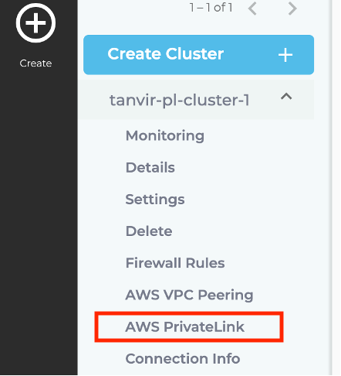Click the Create Cluster button

(x=198, y=55)
